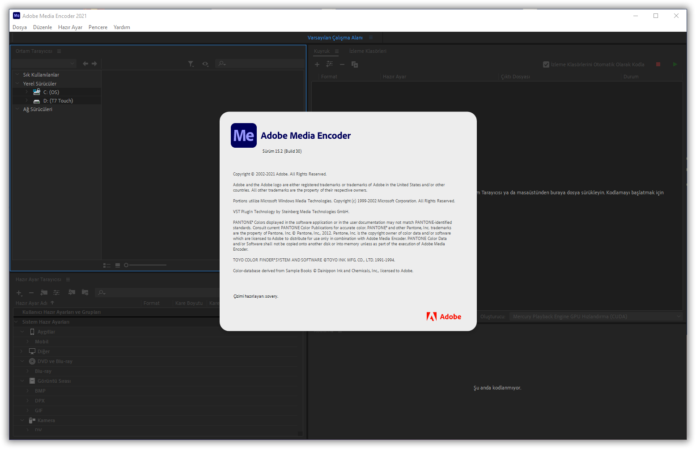Add output settings icon in Kuyruk panel
This screenshot has width=696, height=449.
point(330,64)
